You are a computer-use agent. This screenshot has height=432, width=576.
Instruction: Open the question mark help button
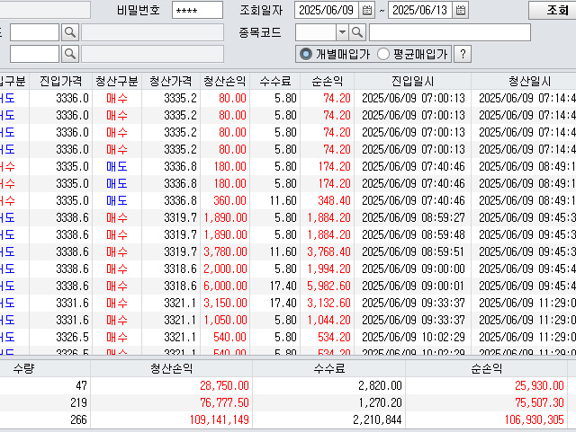click(x=463, y=54)
